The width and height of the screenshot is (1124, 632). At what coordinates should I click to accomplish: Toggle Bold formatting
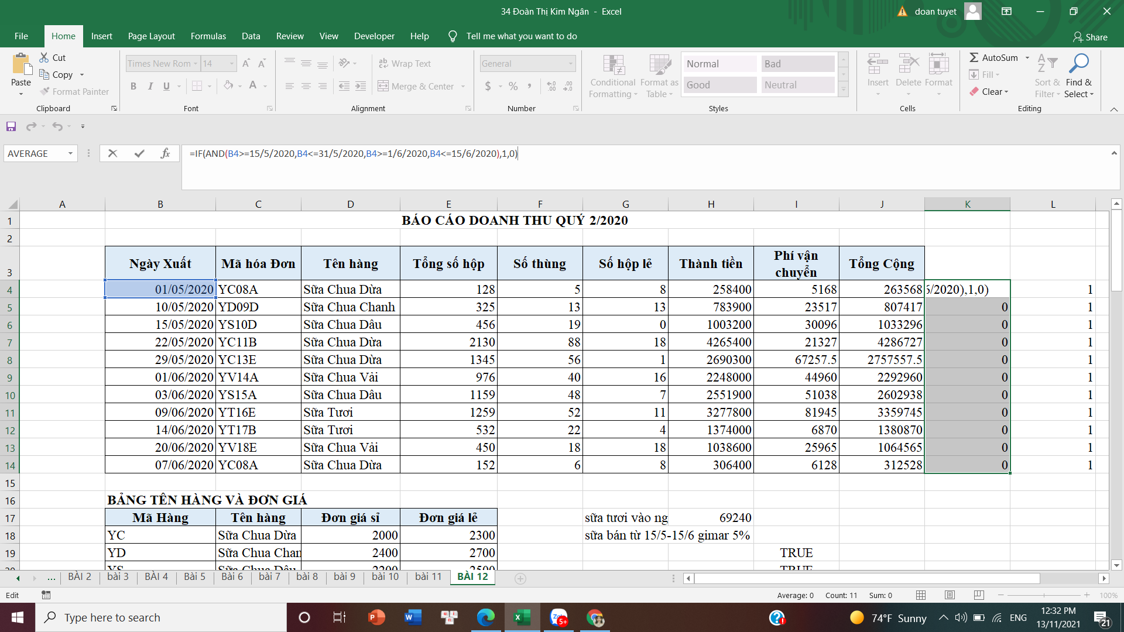point(133,86)
